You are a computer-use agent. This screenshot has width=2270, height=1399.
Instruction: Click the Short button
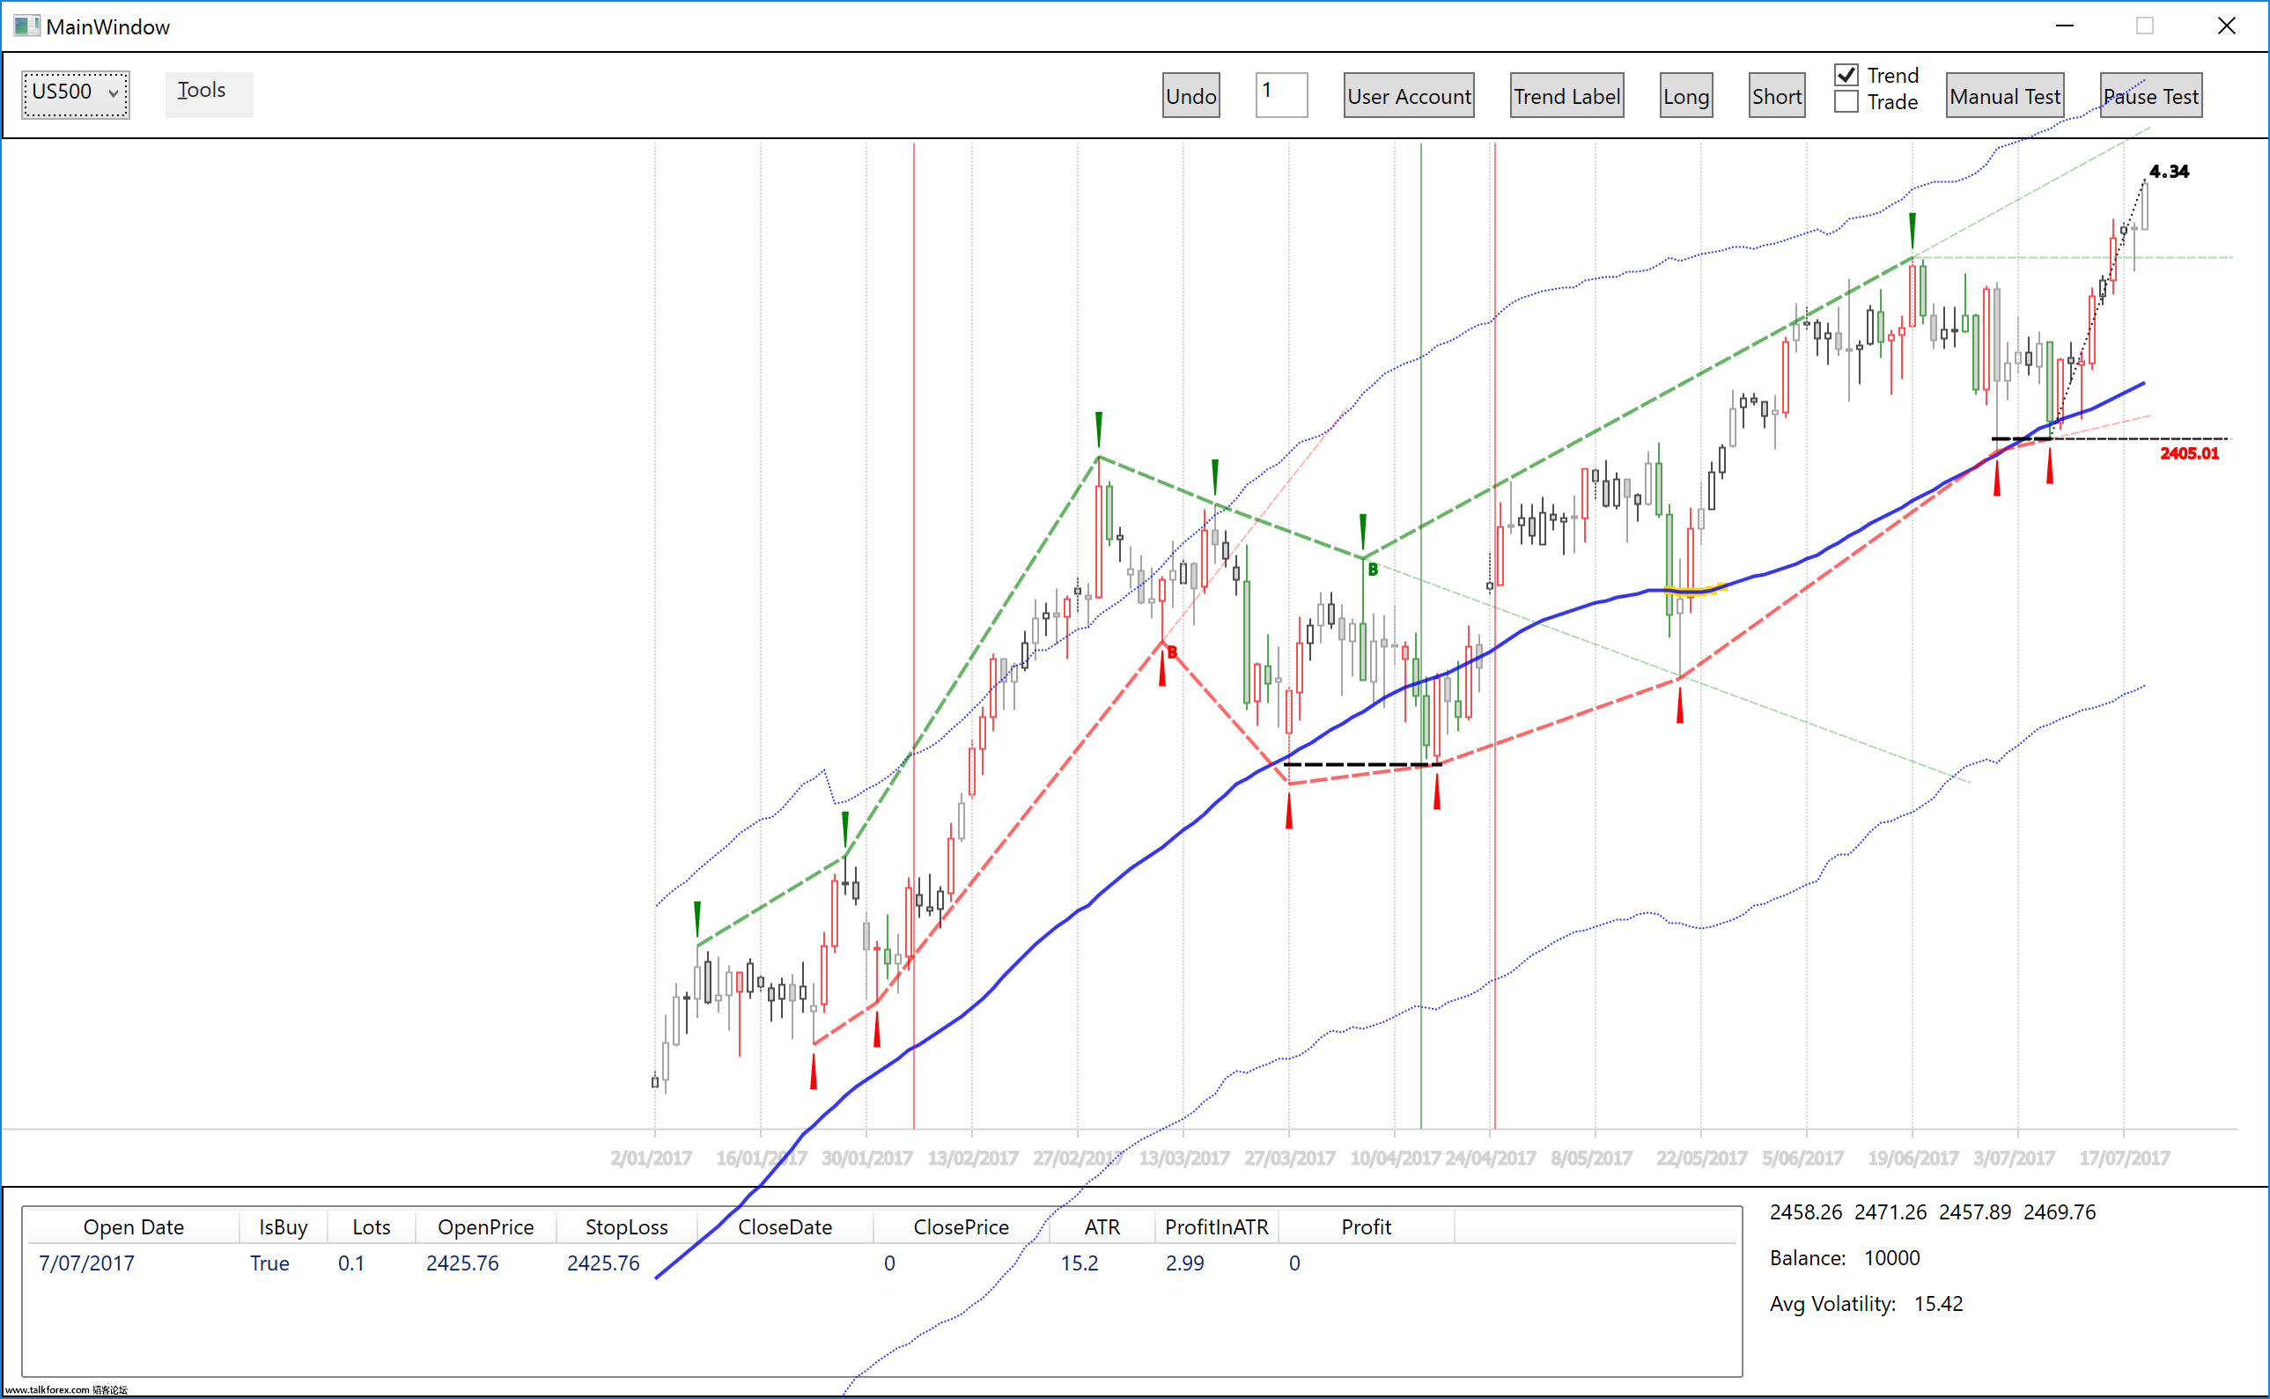point(1777,95)
